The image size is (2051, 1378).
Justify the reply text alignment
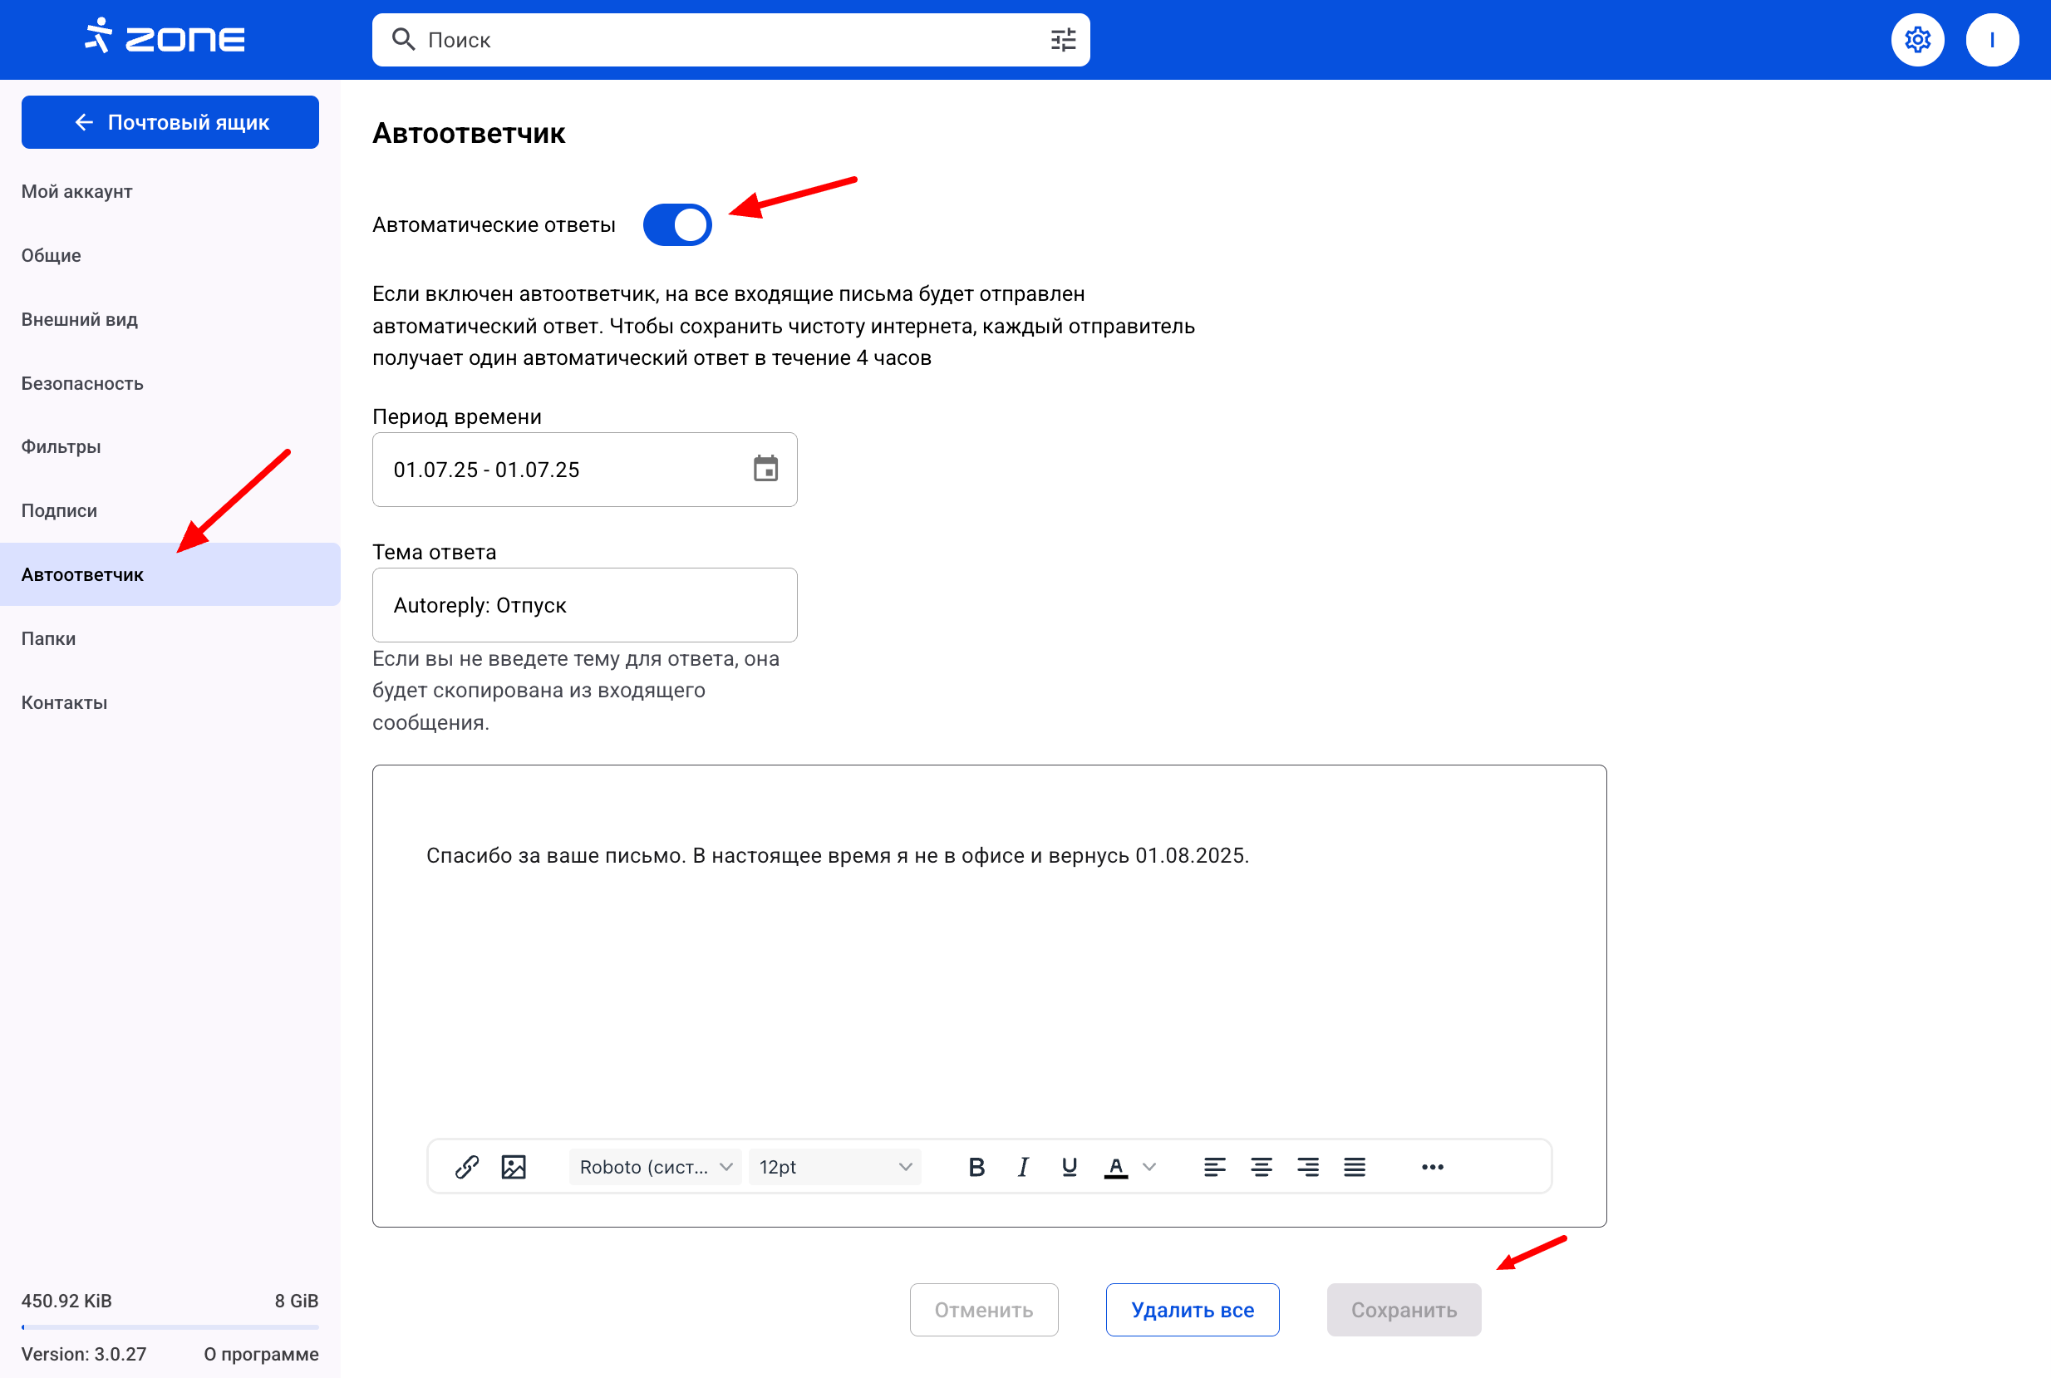click(x=1354, y=1167)
